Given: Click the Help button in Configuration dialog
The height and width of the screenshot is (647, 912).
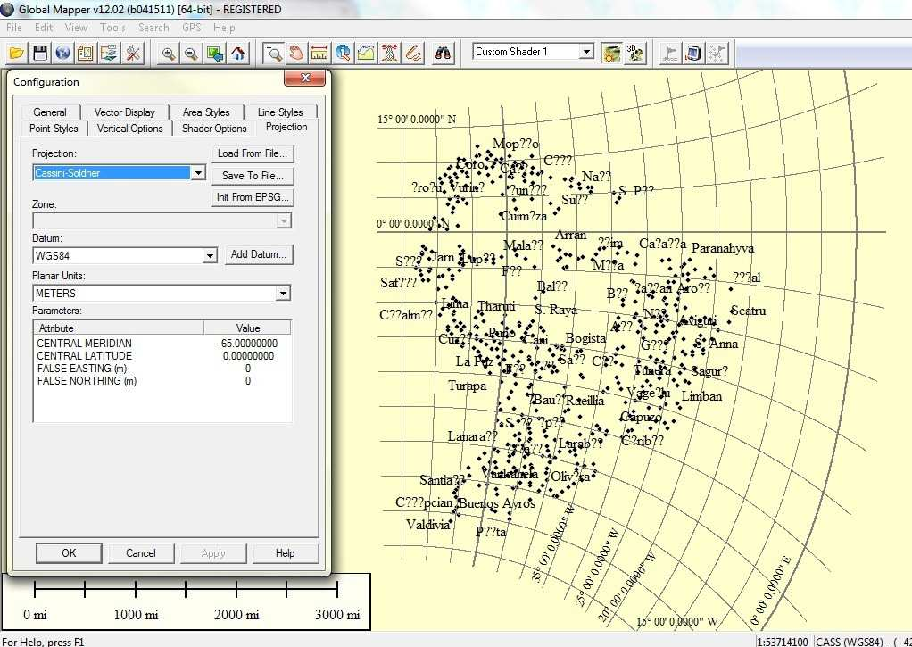Looking at the screenshot, I should click(x=285, y=553).
